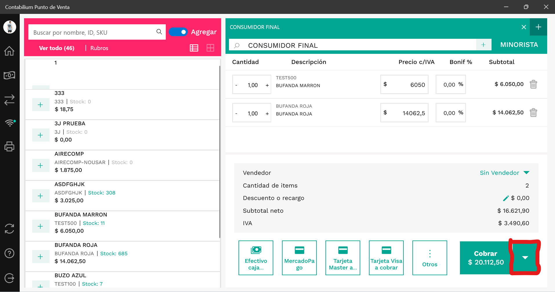Open the transfers arrows sidebar icon
Screen dimensions: 555x292
(9, 100)
